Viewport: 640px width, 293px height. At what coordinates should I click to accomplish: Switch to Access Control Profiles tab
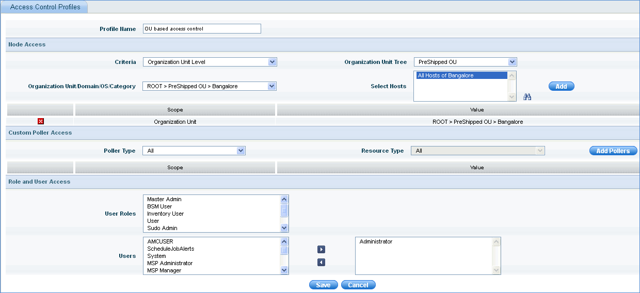tap(45, 7)
